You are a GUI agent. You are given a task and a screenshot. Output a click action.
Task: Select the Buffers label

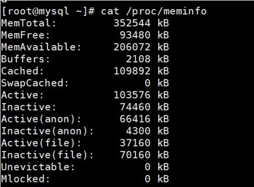[x=25, y=59]
